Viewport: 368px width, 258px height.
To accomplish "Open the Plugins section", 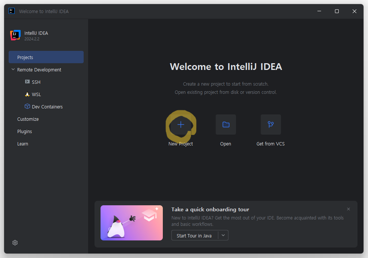I will point(24,132).
